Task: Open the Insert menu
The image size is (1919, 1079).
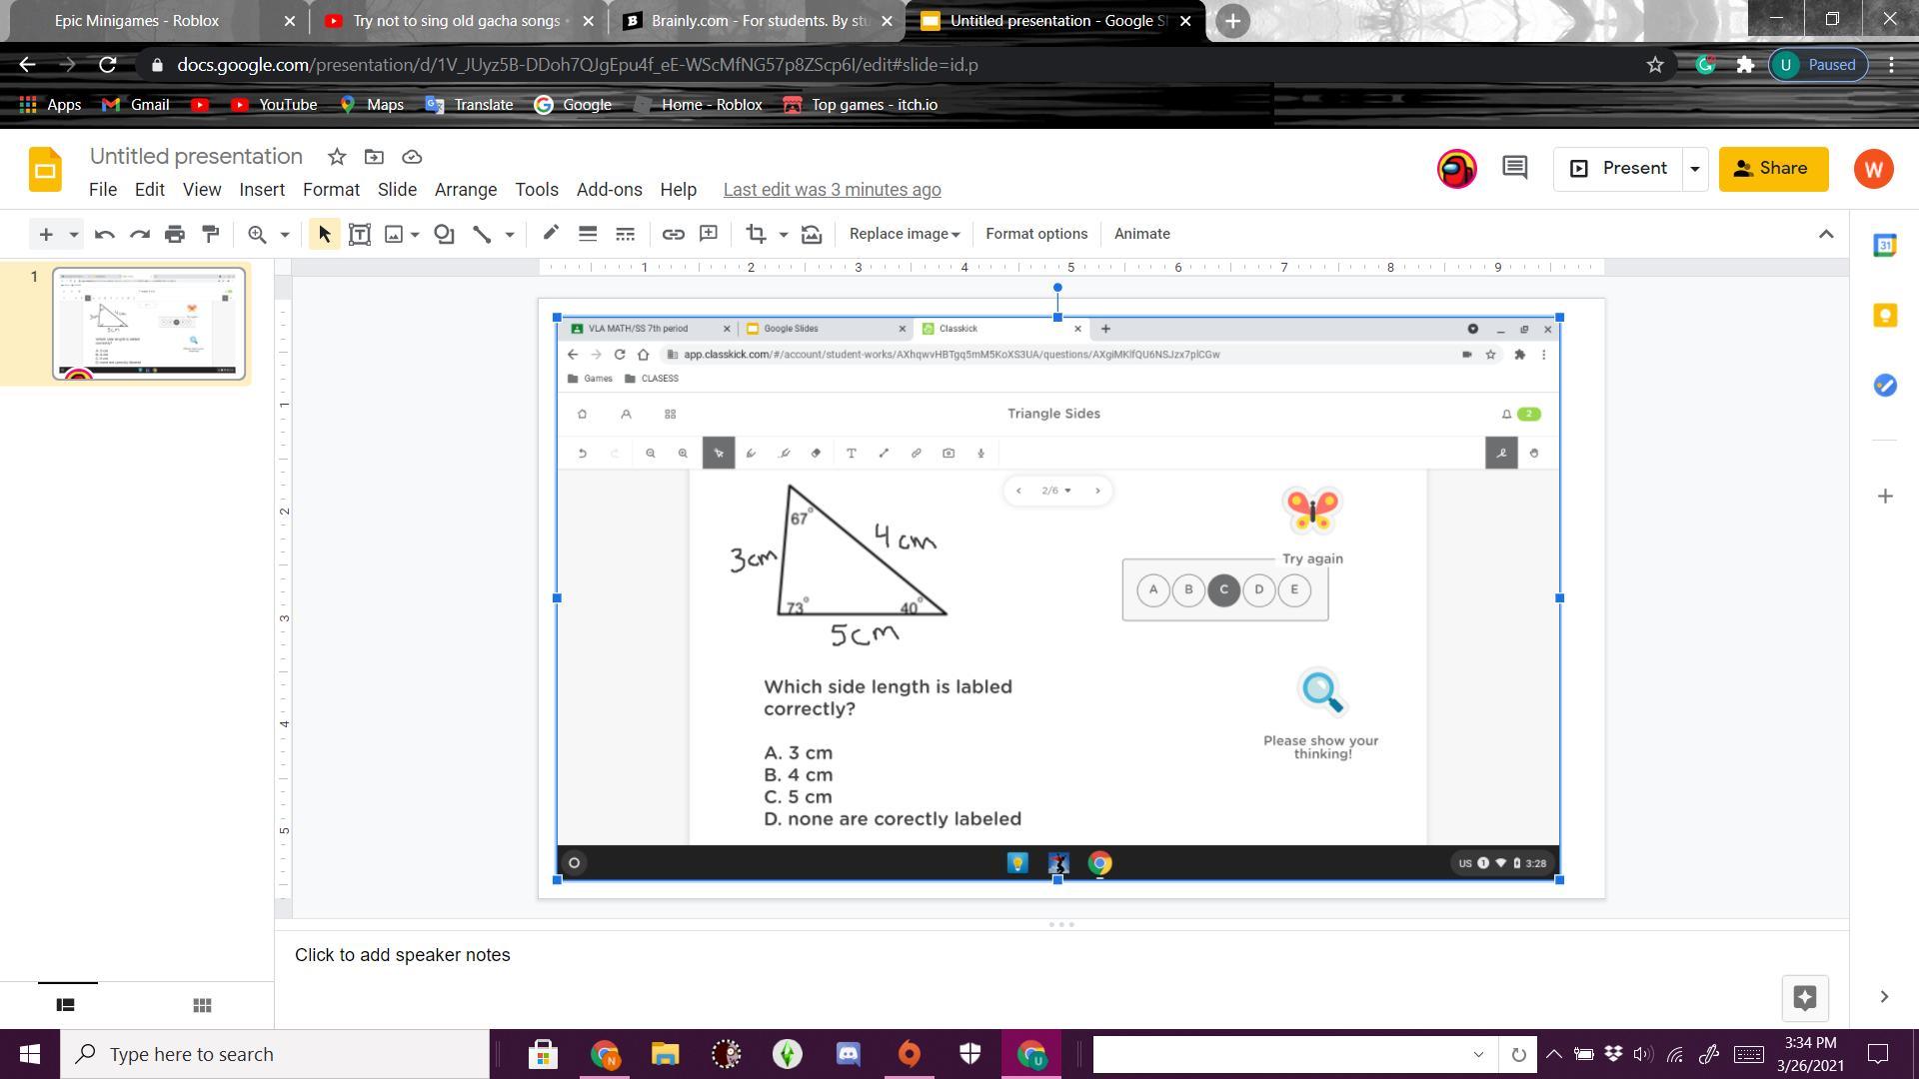Action: point(262,190)
